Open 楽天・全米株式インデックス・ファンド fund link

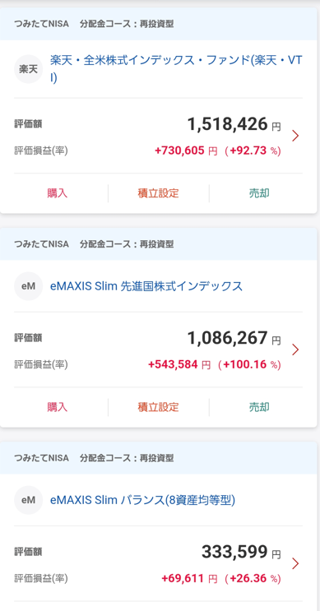pos(176,69)
